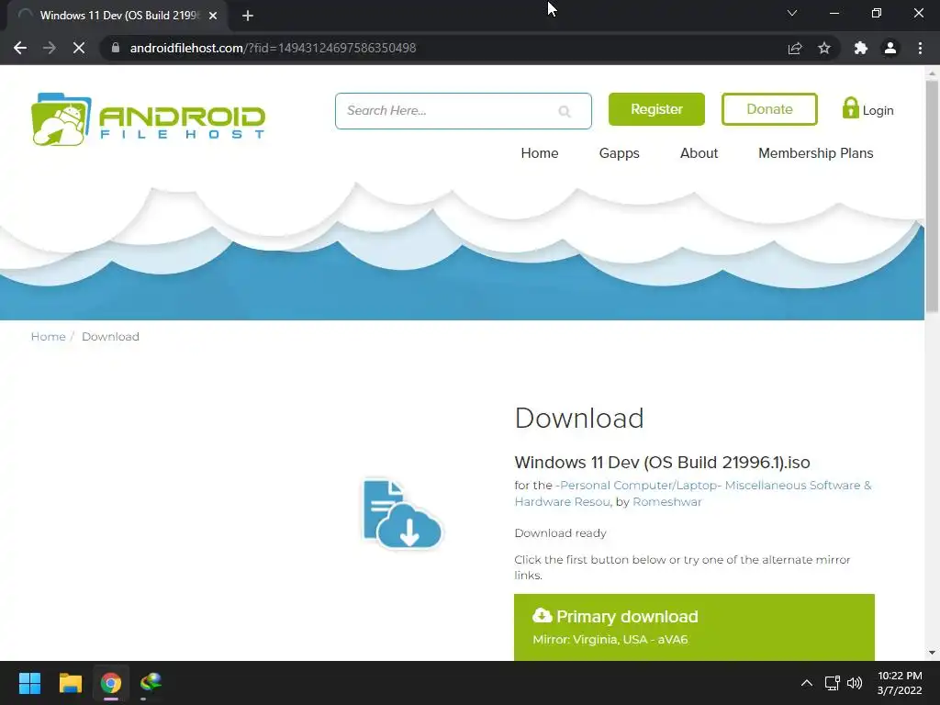Click the address bar URL

click(273, 48)
